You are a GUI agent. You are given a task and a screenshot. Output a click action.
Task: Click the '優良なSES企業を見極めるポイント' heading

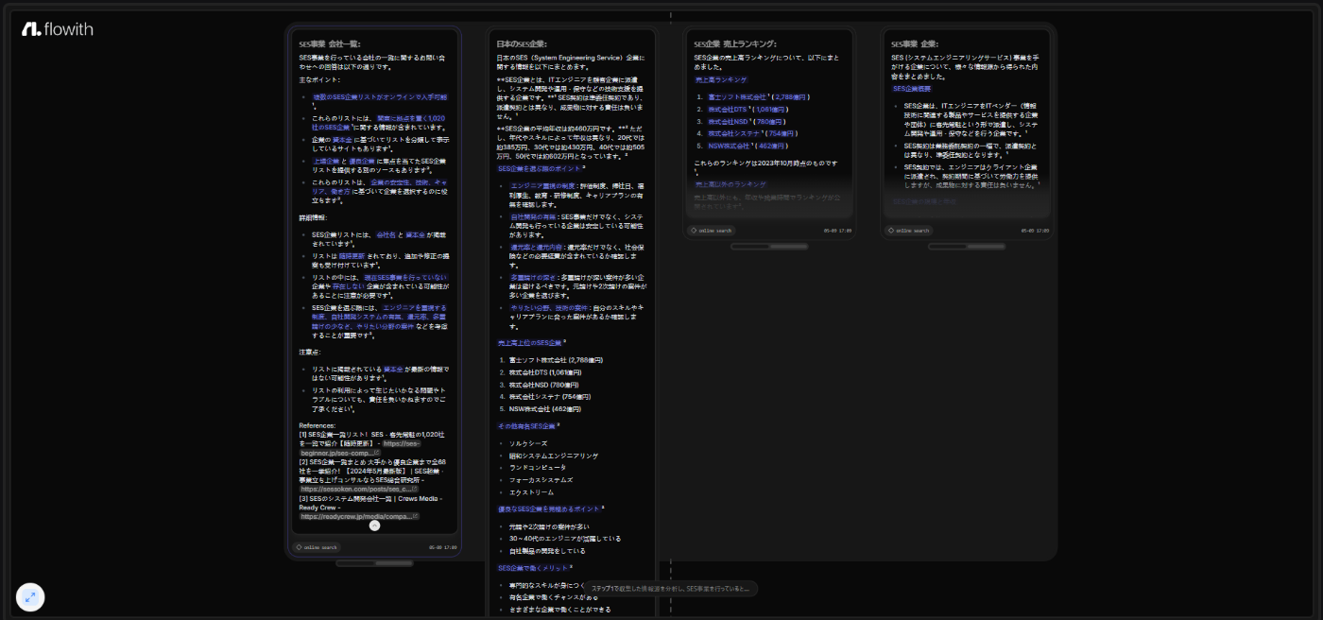click(x=548, y=508)
